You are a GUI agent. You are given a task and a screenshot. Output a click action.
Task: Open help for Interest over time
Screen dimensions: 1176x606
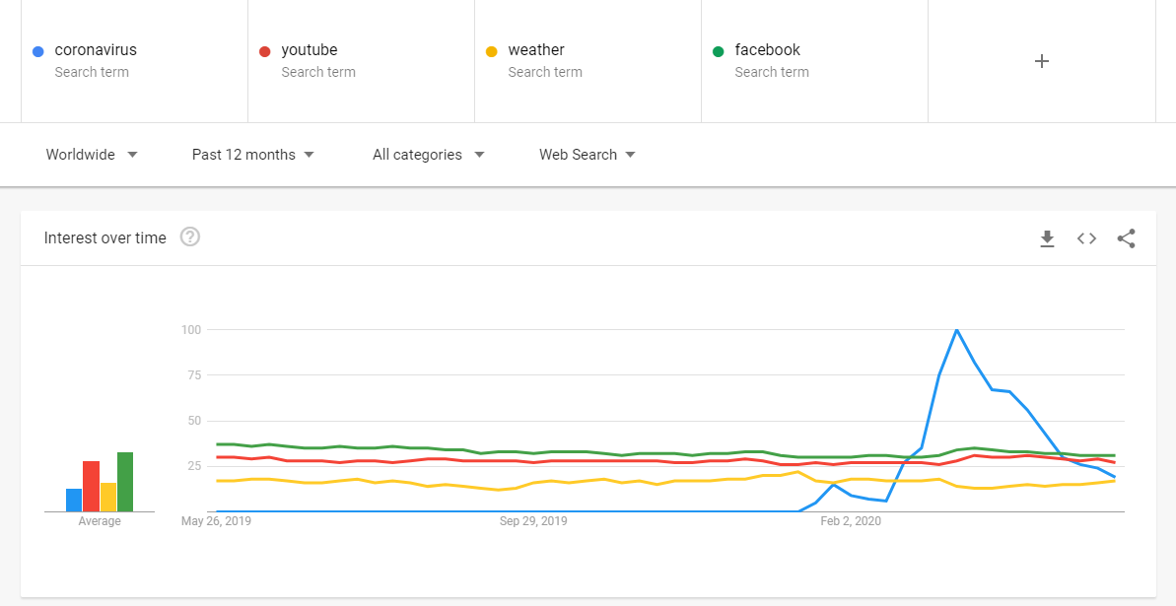tap(190, 237)
